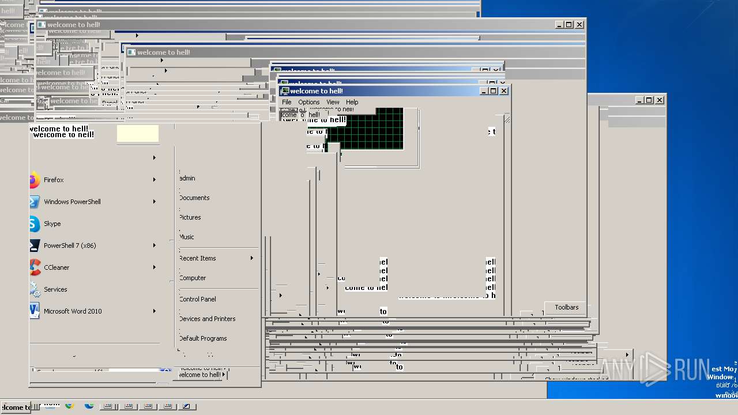Image resolution: width=738 pixels, height=415 pixels.
Task: Open the Music folder link
Action: coord(186,237)
